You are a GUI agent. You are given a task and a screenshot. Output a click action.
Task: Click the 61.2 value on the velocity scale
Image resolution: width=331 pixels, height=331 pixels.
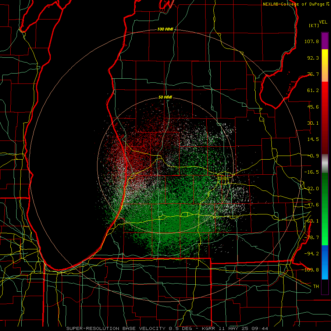[313, 90]
